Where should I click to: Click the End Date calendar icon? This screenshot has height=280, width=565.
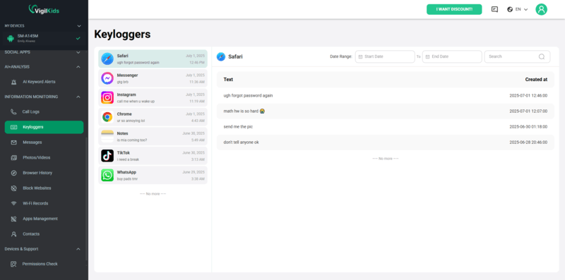point(427,57)
